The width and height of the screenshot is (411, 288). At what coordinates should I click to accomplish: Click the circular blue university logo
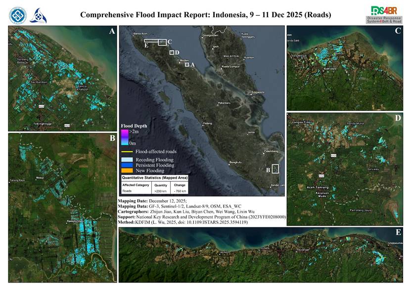coord(18,15)
